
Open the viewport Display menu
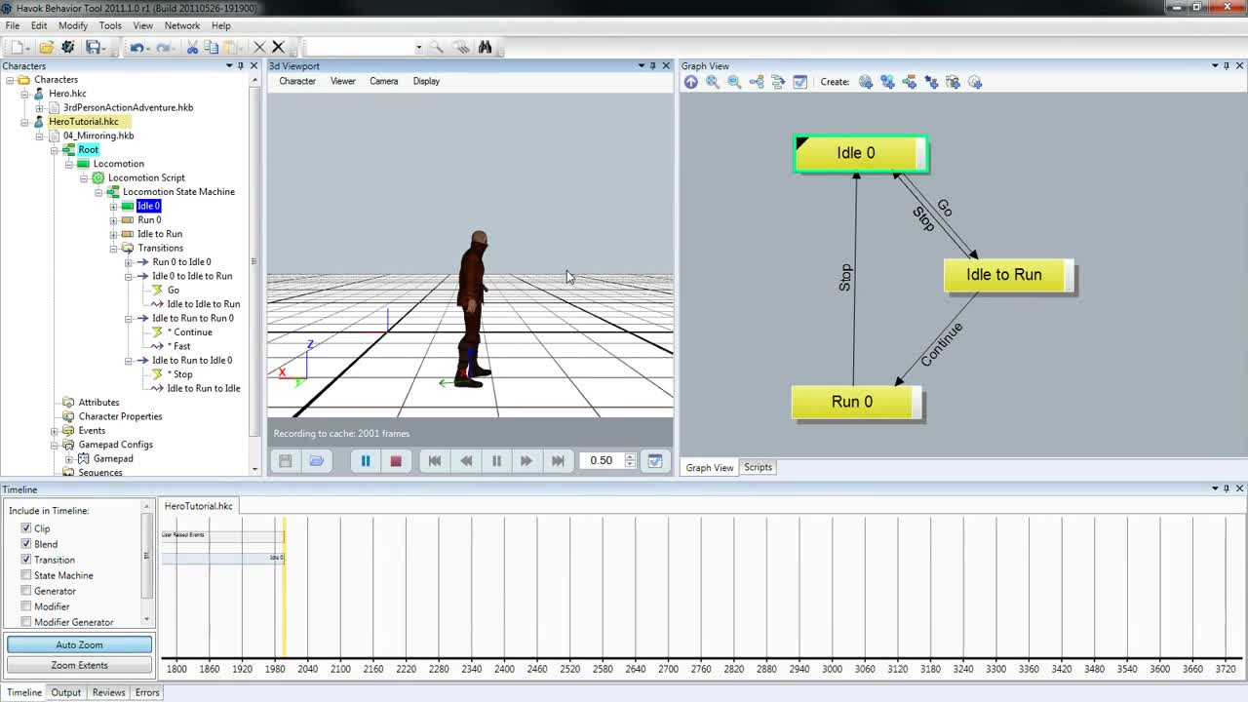point(426,81)
